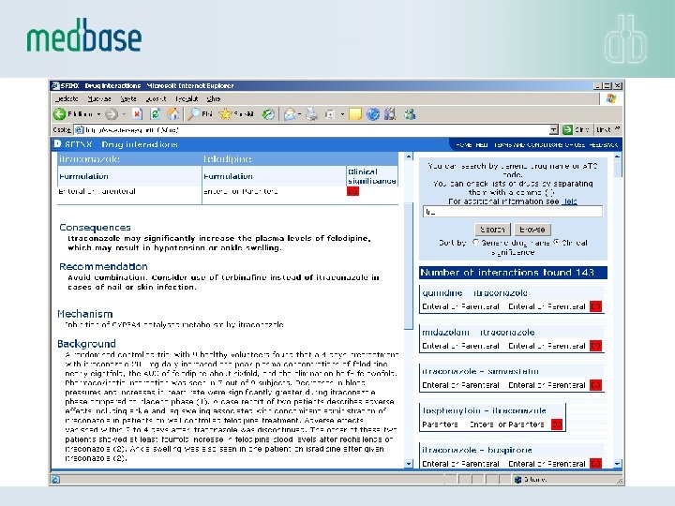Screen dimensions: 675x506
Task: Click the red D icon for simvastatin row
Action: tap(595, 385)
